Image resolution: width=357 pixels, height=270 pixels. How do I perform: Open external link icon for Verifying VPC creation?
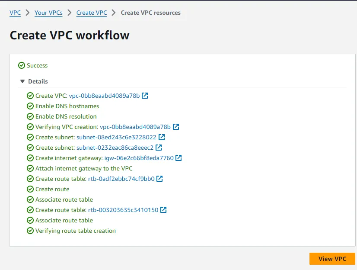tap(176, 127)
